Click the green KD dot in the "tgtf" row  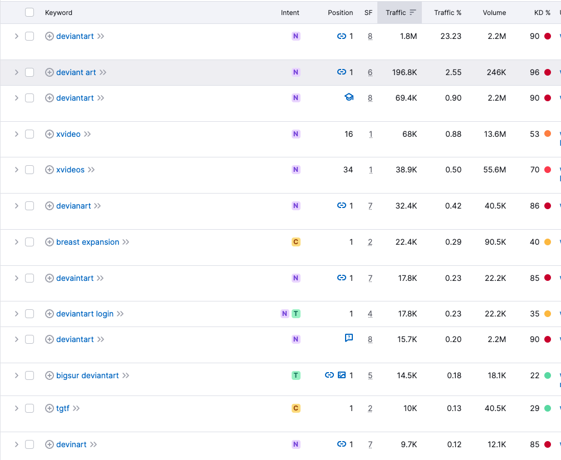click(548, 408)
